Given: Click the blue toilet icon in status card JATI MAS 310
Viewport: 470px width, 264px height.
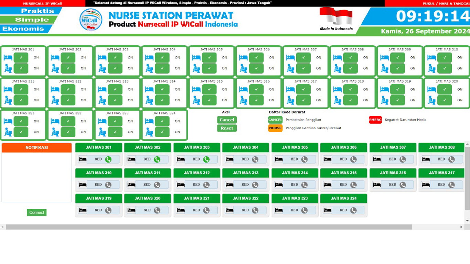Looking at the screenshot, I should pyautogui.click(x=432, y=68).
